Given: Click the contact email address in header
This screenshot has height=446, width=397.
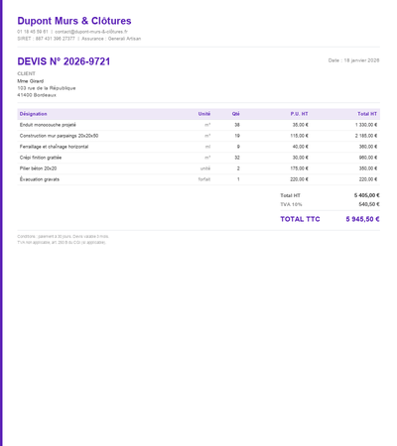Looking at the screenshot, I should [x=91, y=32].
